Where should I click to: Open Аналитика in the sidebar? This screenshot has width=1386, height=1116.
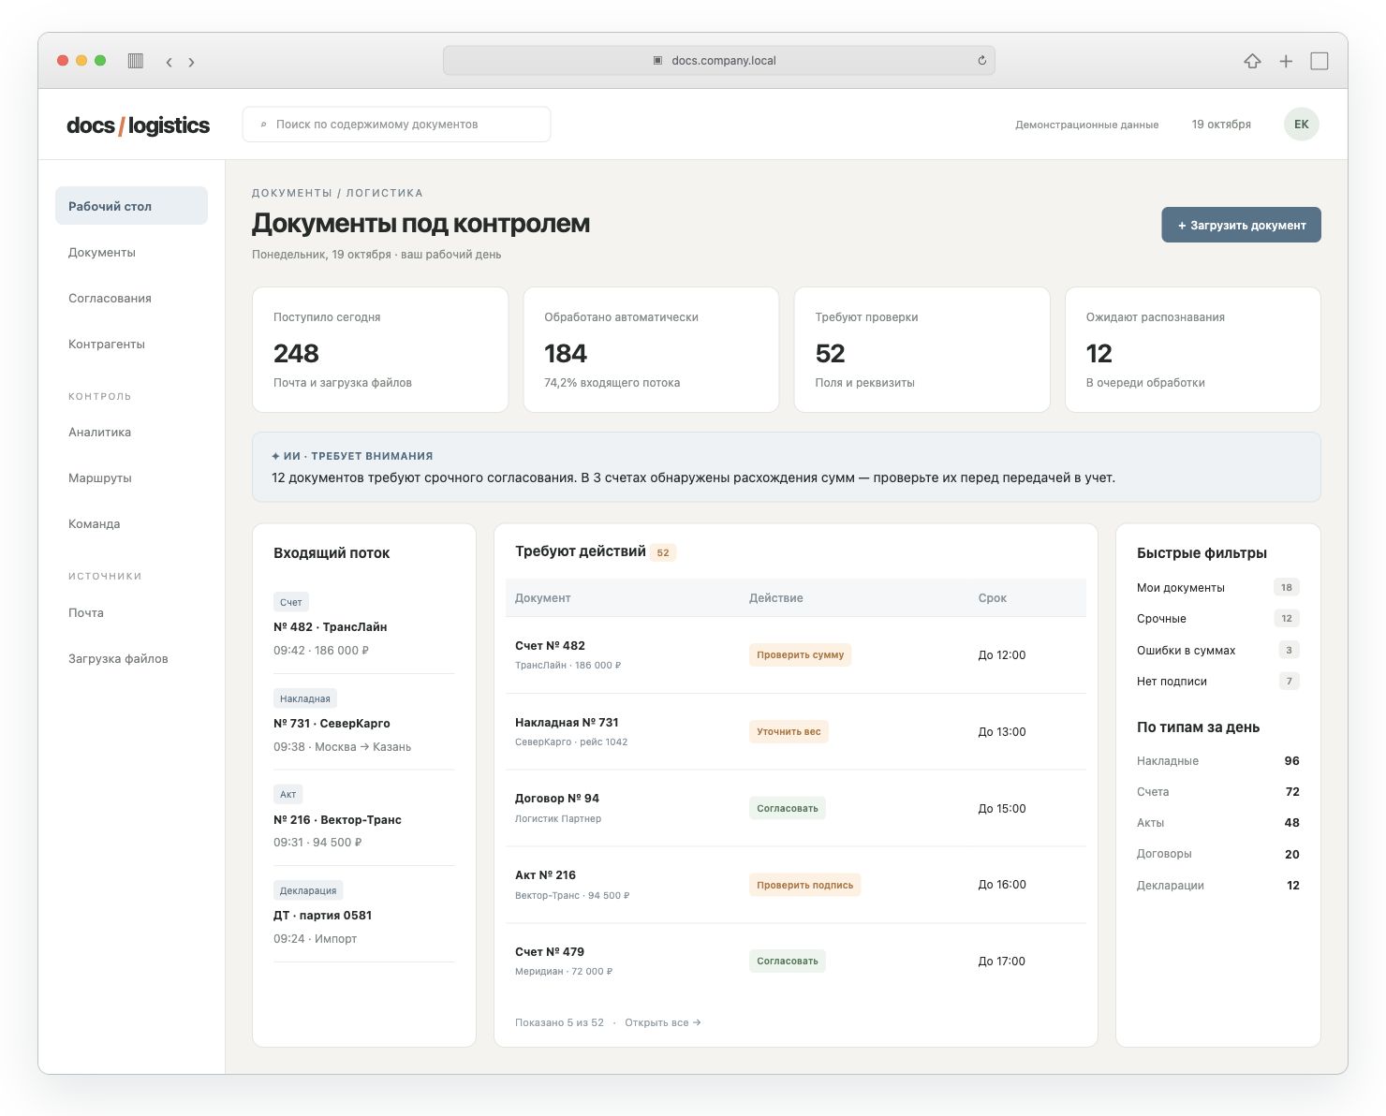click(131, 432)
